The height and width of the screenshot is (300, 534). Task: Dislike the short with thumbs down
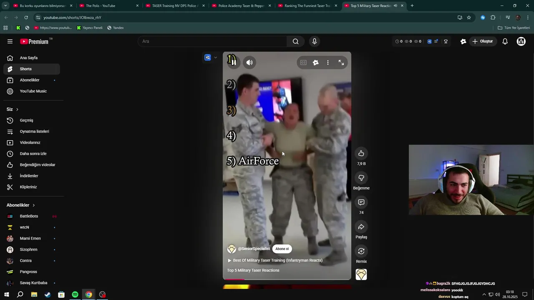(x=361, y=178)
